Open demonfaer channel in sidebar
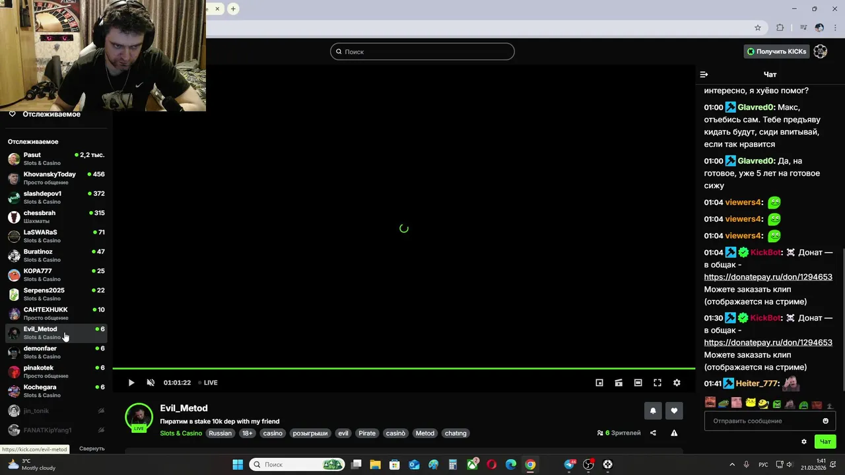Image resolution: width=845 pixels, height=475 pixels. 56,352
